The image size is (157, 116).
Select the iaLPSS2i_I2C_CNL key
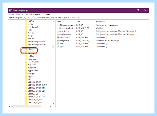35,100
